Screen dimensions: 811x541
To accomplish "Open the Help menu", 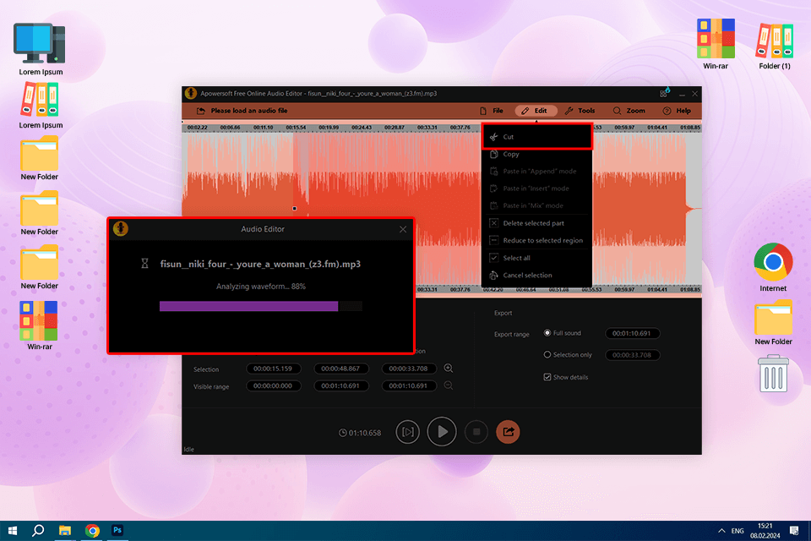I will pyautogui.click(x=677, y=111).
